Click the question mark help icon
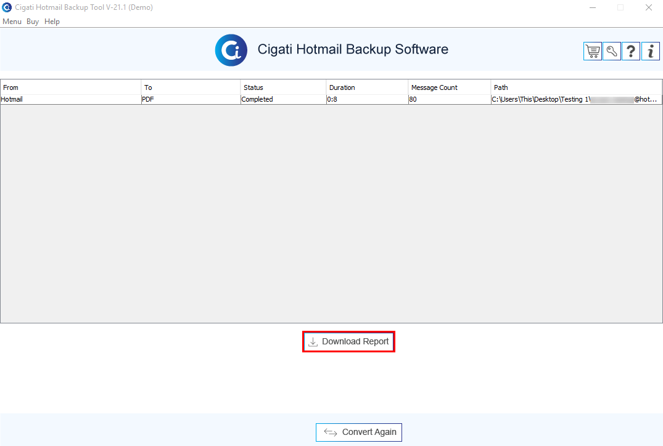This screenshot has width=663, height=446. (x=631, y=52)
